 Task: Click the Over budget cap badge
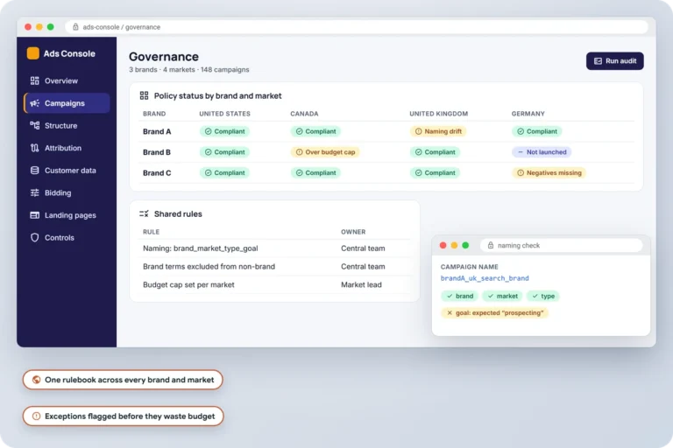(325, 151)
